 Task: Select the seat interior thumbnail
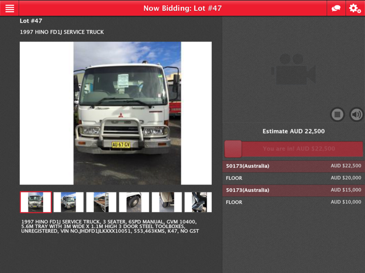(x=198, y=202)
